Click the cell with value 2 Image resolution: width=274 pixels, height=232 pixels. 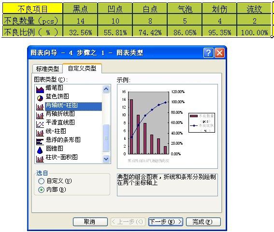point(254,20)
